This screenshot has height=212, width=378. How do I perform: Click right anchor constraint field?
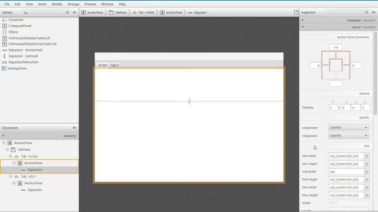[x=356, y=65]
